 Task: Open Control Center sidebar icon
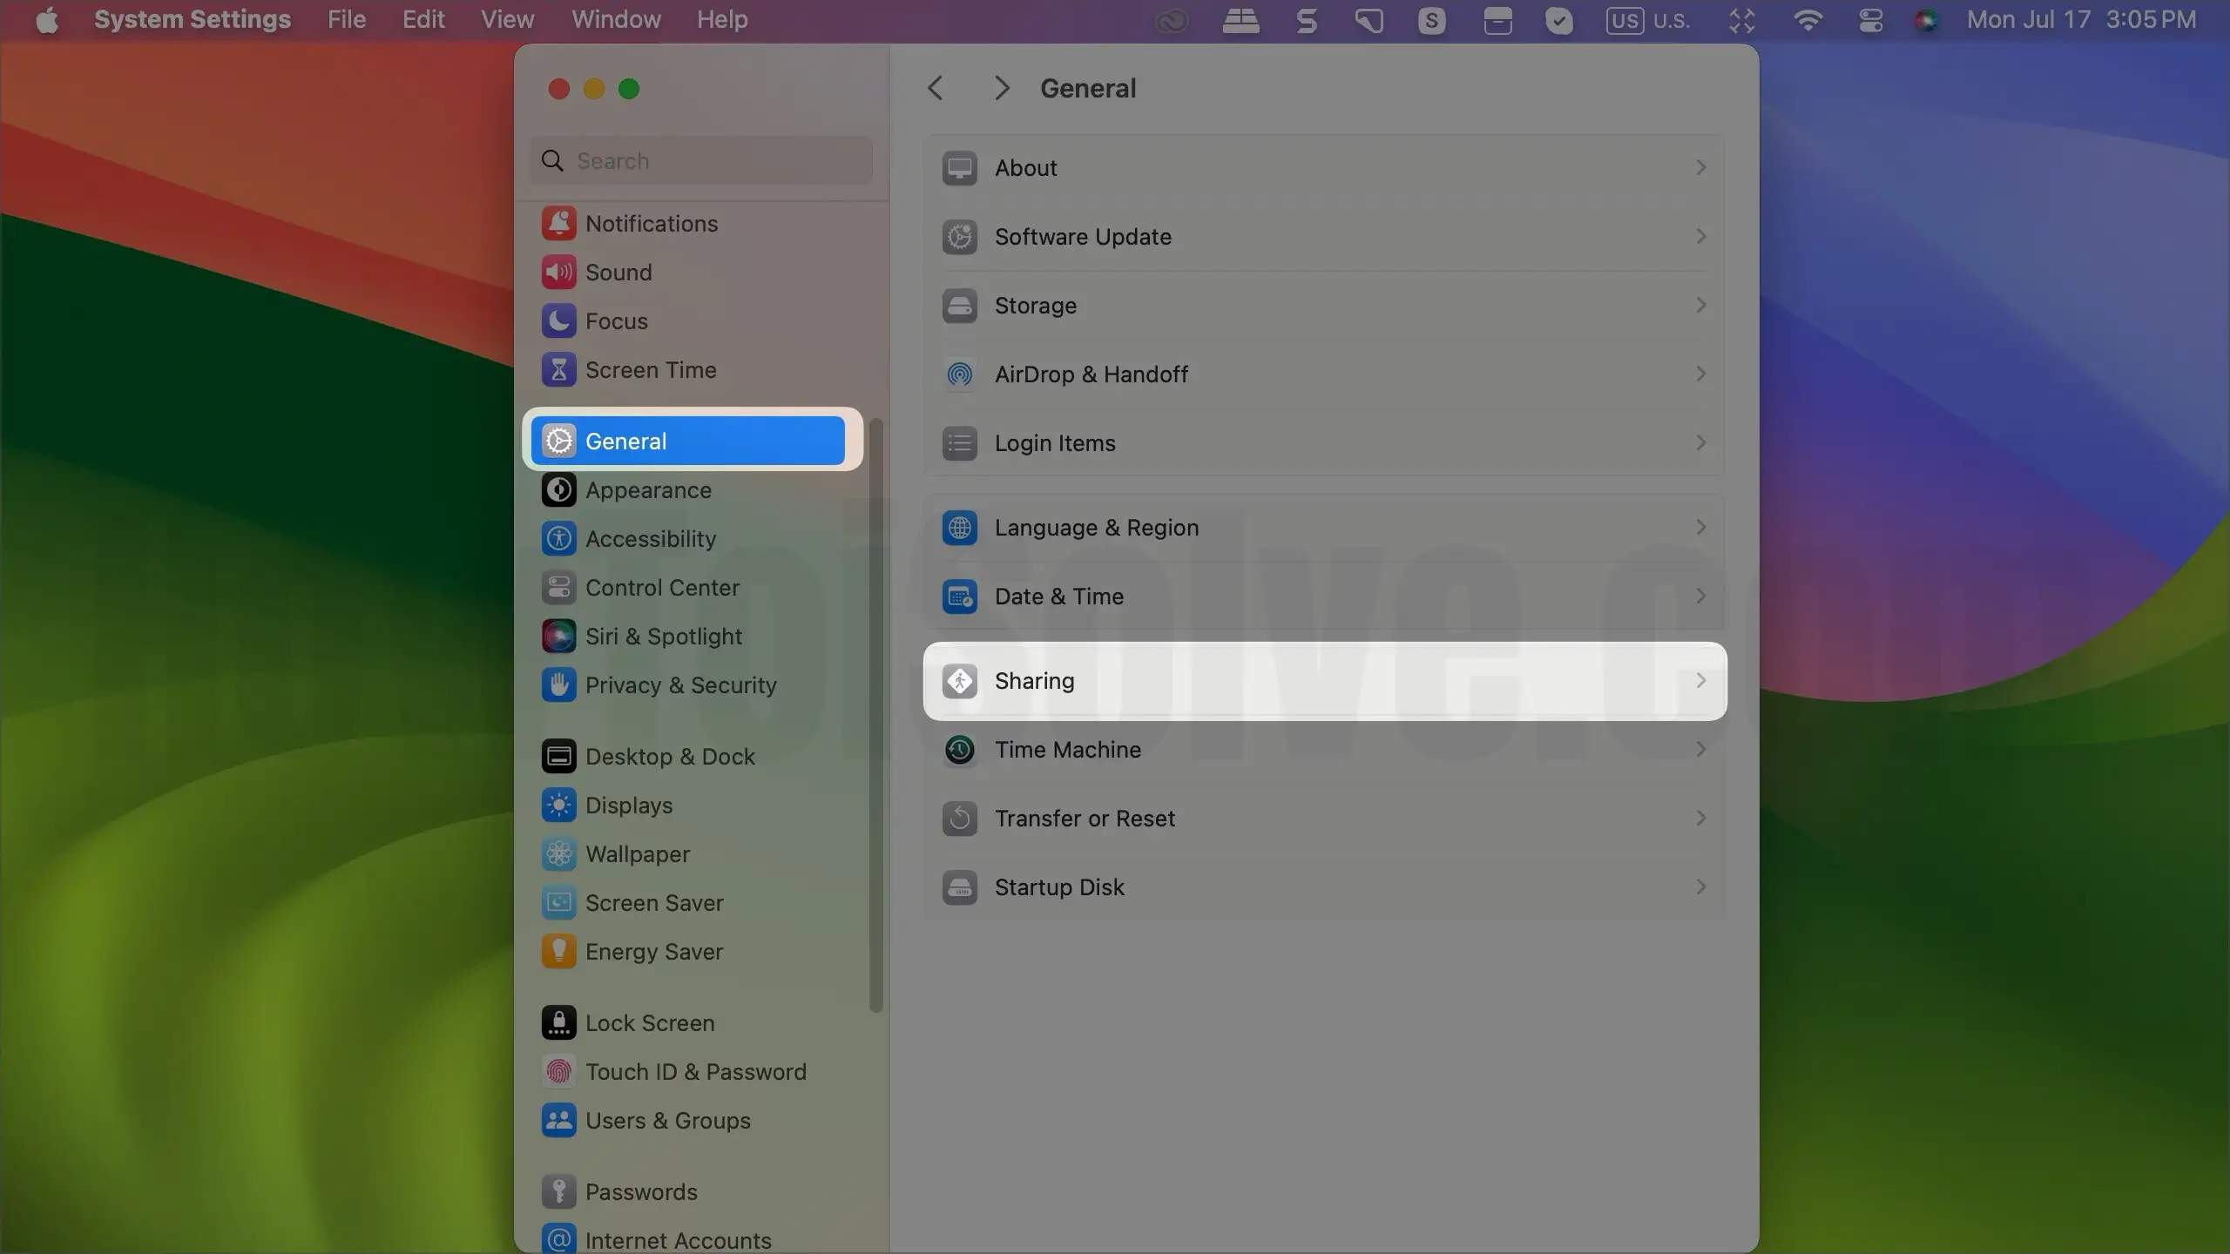tap(558, 588)
